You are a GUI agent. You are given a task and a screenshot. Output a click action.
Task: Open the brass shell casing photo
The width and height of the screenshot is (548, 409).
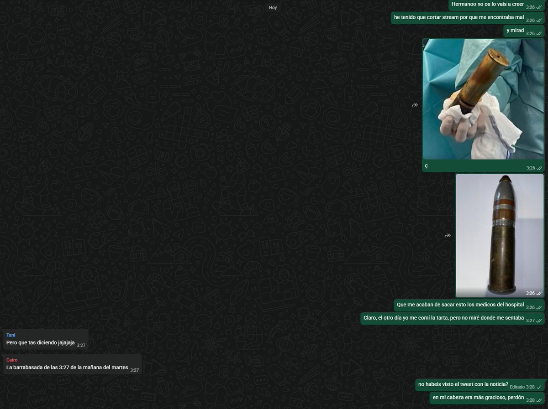point(483,99)
